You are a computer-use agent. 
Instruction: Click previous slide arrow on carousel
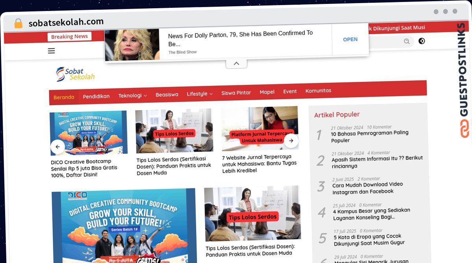coord(58,147)
